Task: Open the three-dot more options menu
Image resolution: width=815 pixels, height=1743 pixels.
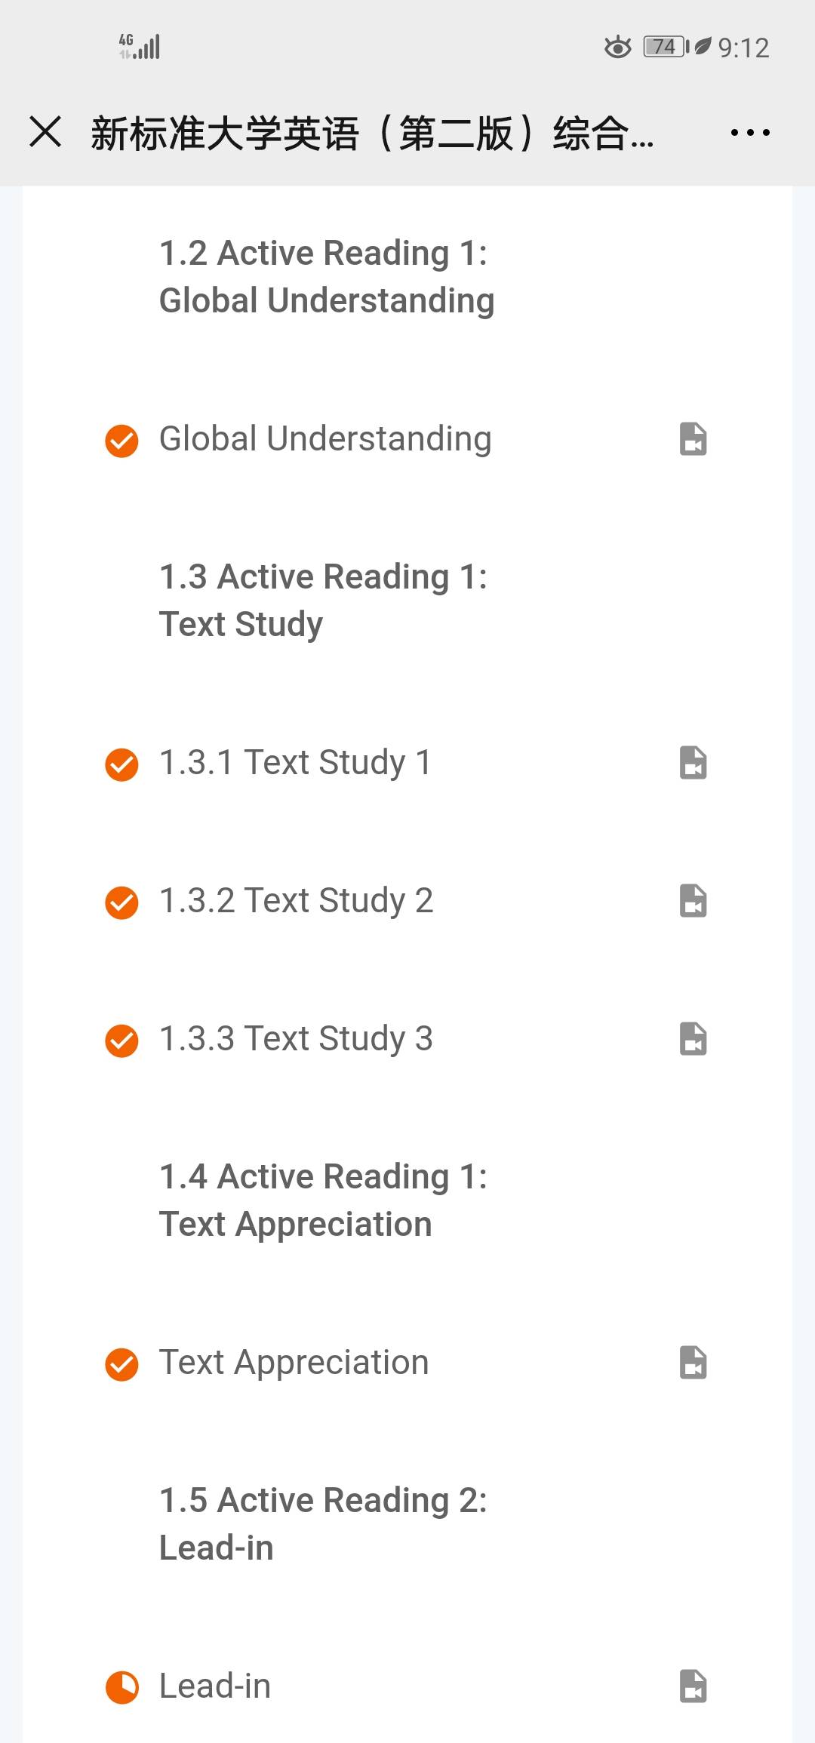Action: [x=749, y=133]
